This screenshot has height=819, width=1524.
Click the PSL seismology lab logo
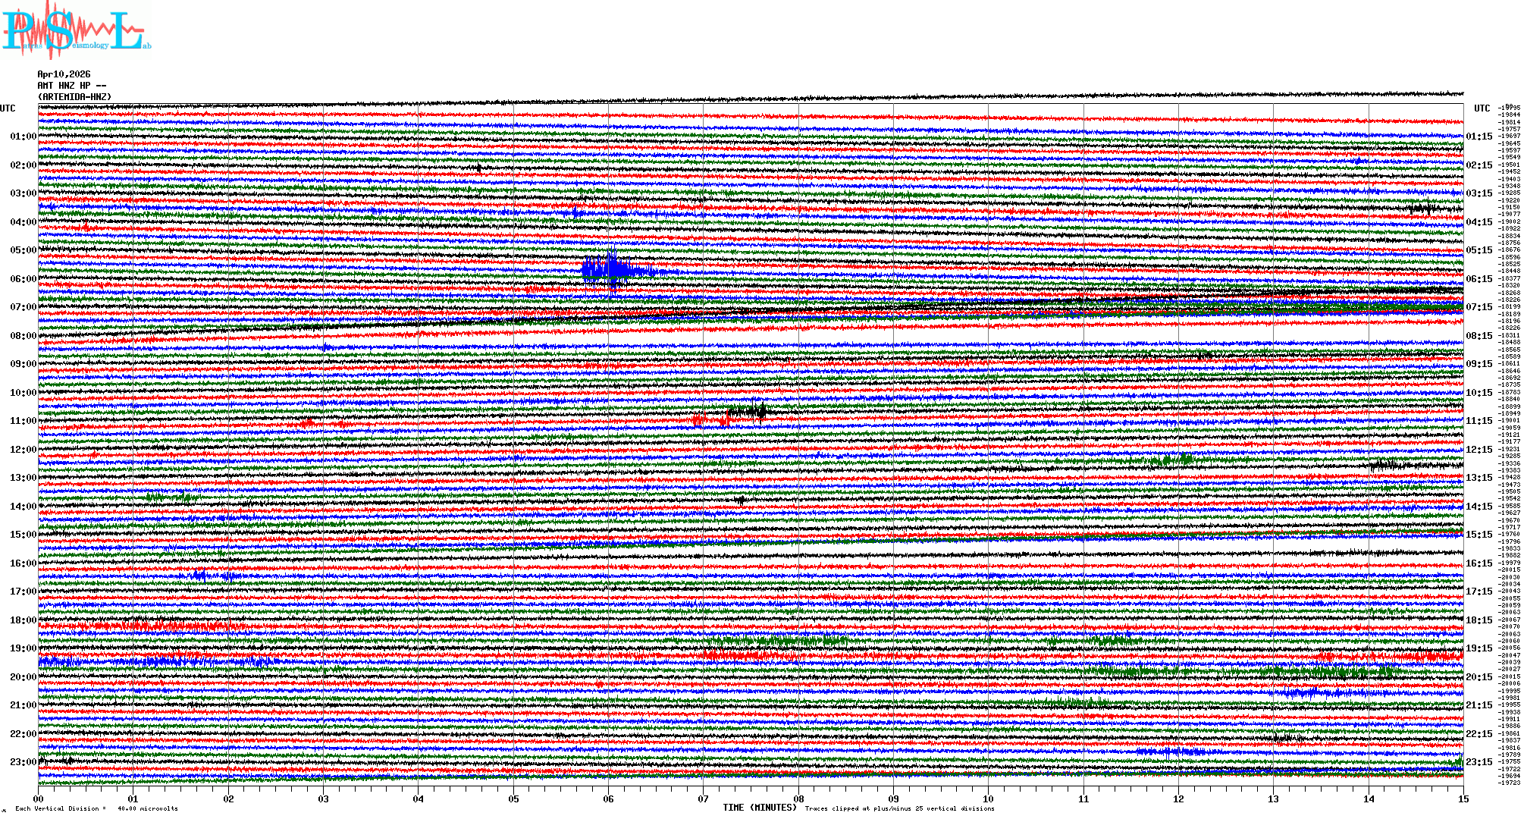coord(76,30)
